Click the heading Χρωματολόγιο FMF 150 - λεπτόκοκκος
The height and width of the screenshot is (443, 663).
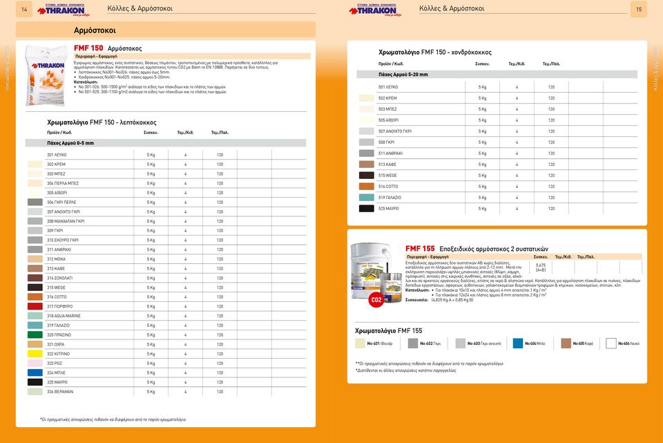[102, 123]
